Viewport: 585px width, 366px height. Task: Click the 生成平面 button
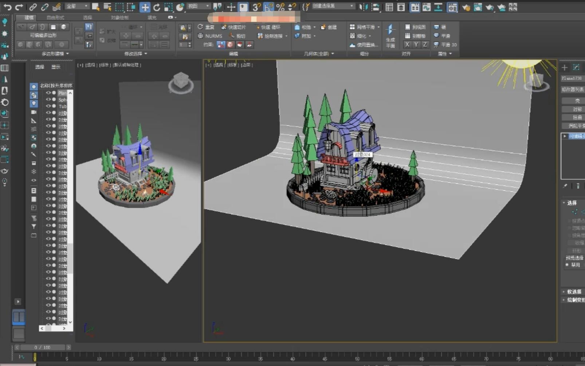pos(390,36)
